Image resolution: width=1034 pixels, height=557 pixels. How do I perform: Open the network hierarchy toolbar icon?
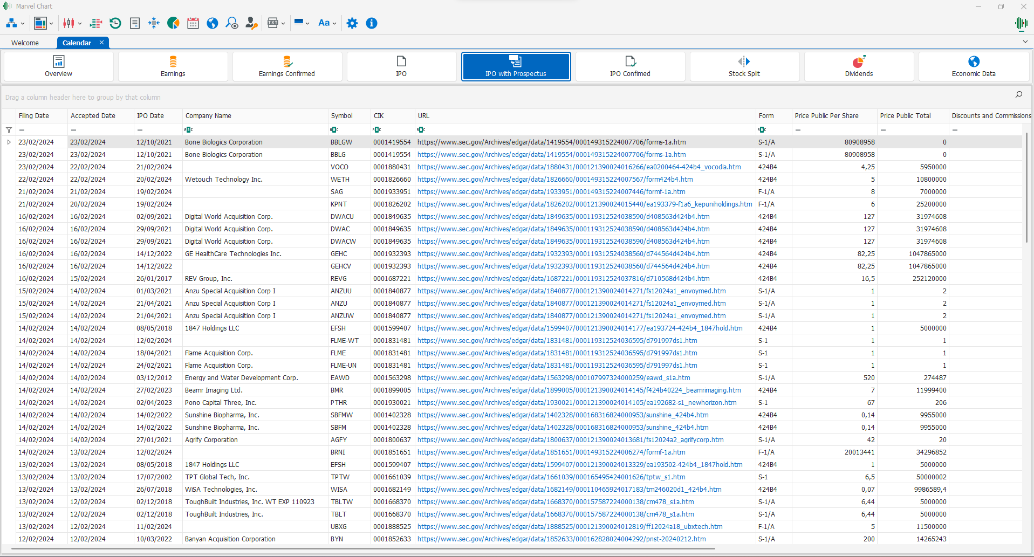(x=11, y=23)
